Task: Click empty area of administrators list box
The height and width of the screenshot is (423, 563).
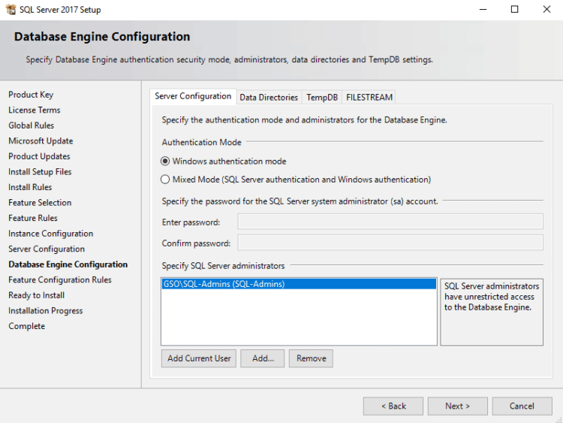Action: (x=298, y=319)
